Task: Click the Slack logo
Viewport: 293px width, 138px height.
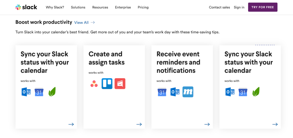Action: click(26, 7)
